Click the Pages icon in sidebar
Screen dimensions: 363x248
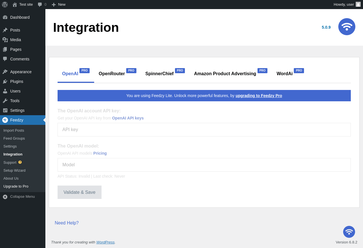[5, 49]
